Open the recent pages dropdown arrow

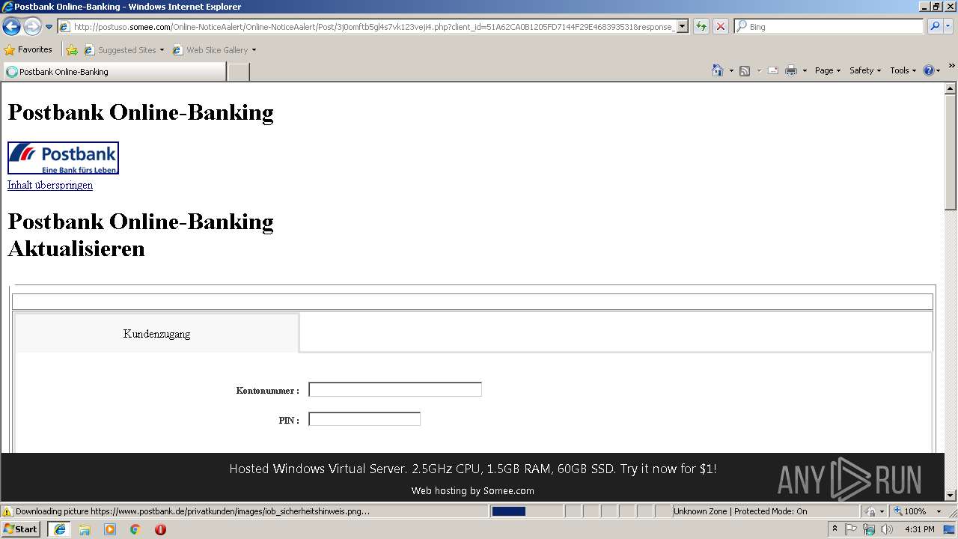(x=49, y=27)
